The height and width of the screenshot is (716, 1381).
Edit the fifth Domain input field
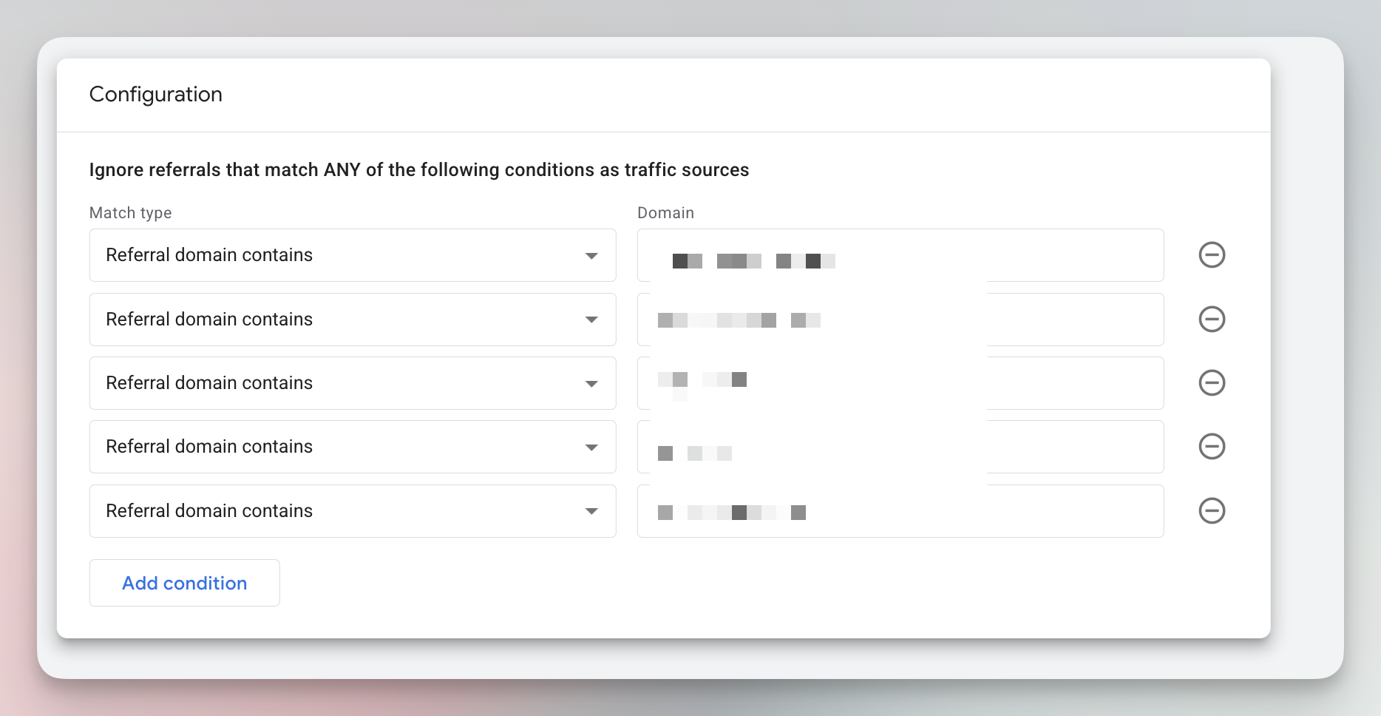pos(900,511)
